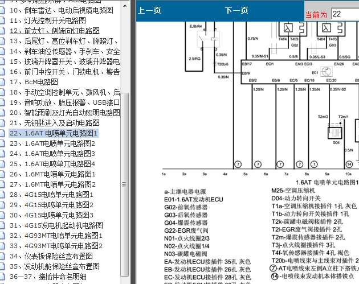
Task: Click the contents list scrollbar thumb
Action: click(125, 184)
